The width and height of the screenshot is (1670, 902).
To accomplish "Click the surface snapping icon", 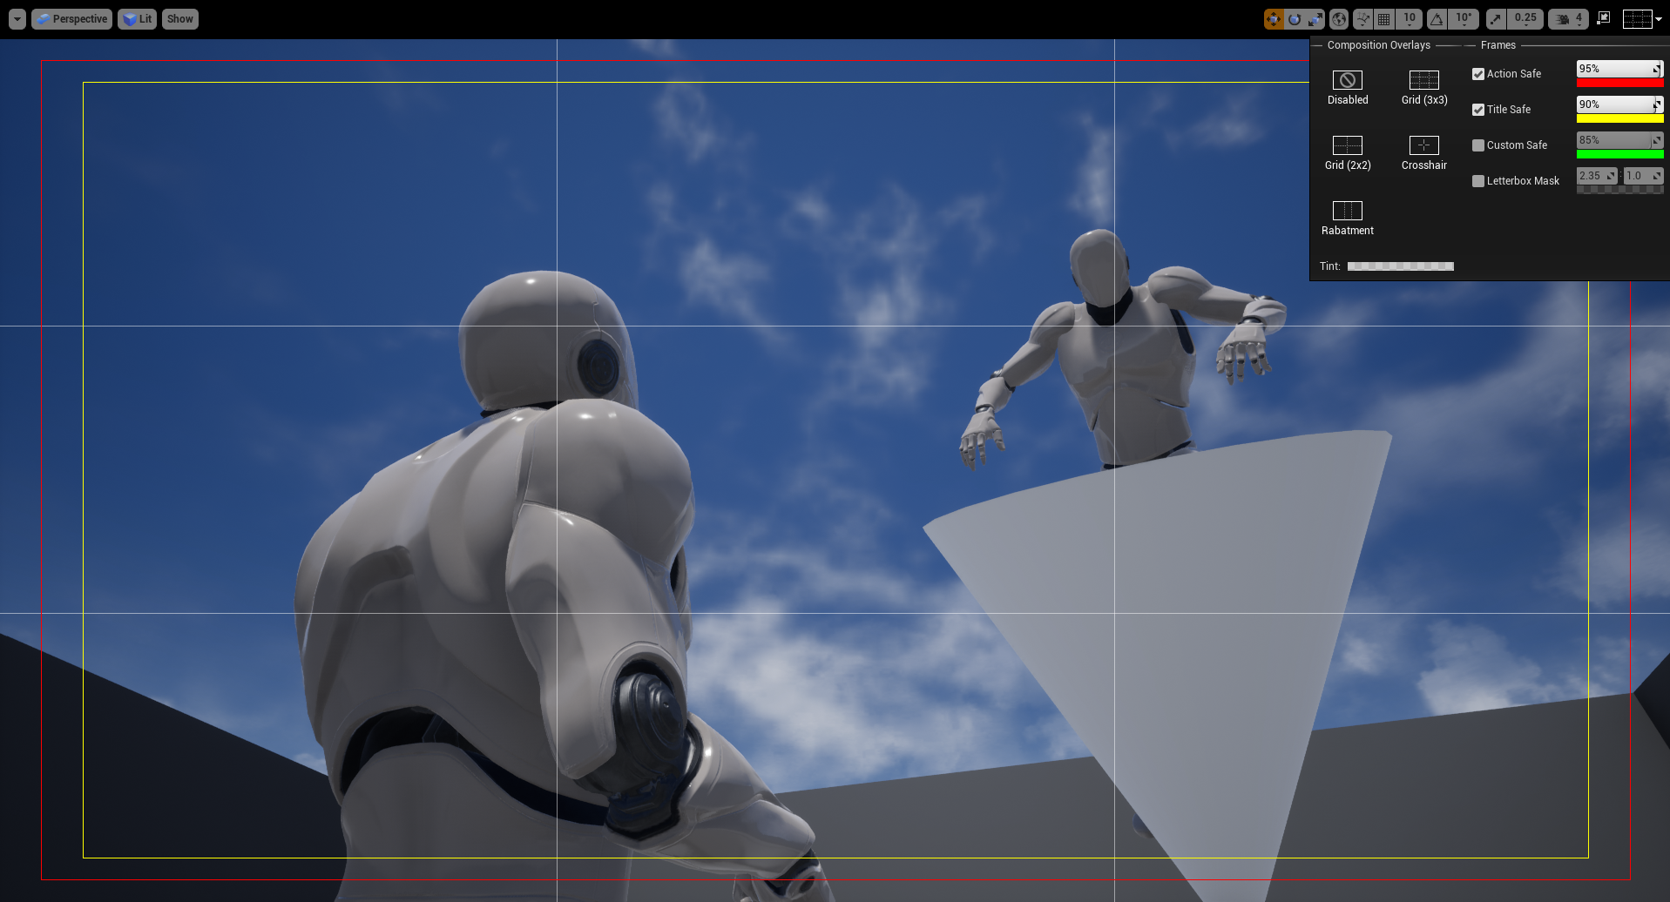I will (x=1363, y=19).
